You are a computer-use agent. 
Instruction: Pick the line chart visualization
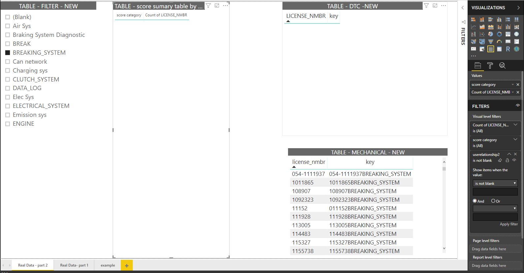(x=473, y=27)
